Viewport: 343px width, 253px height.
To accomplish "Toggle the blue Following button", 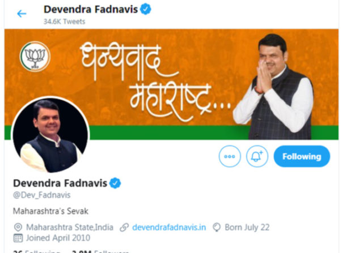I will coord(302,156).
